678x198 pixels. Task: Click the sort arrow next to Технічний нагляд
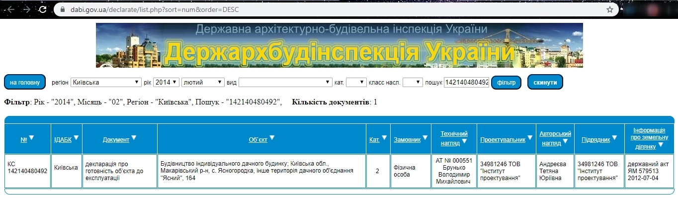point(464,142)
